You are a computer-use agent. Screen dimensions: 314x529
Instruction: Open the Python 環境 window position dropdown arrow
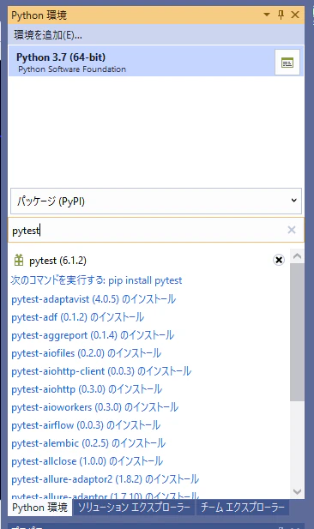pyautogui.click(x=267, y=15)
